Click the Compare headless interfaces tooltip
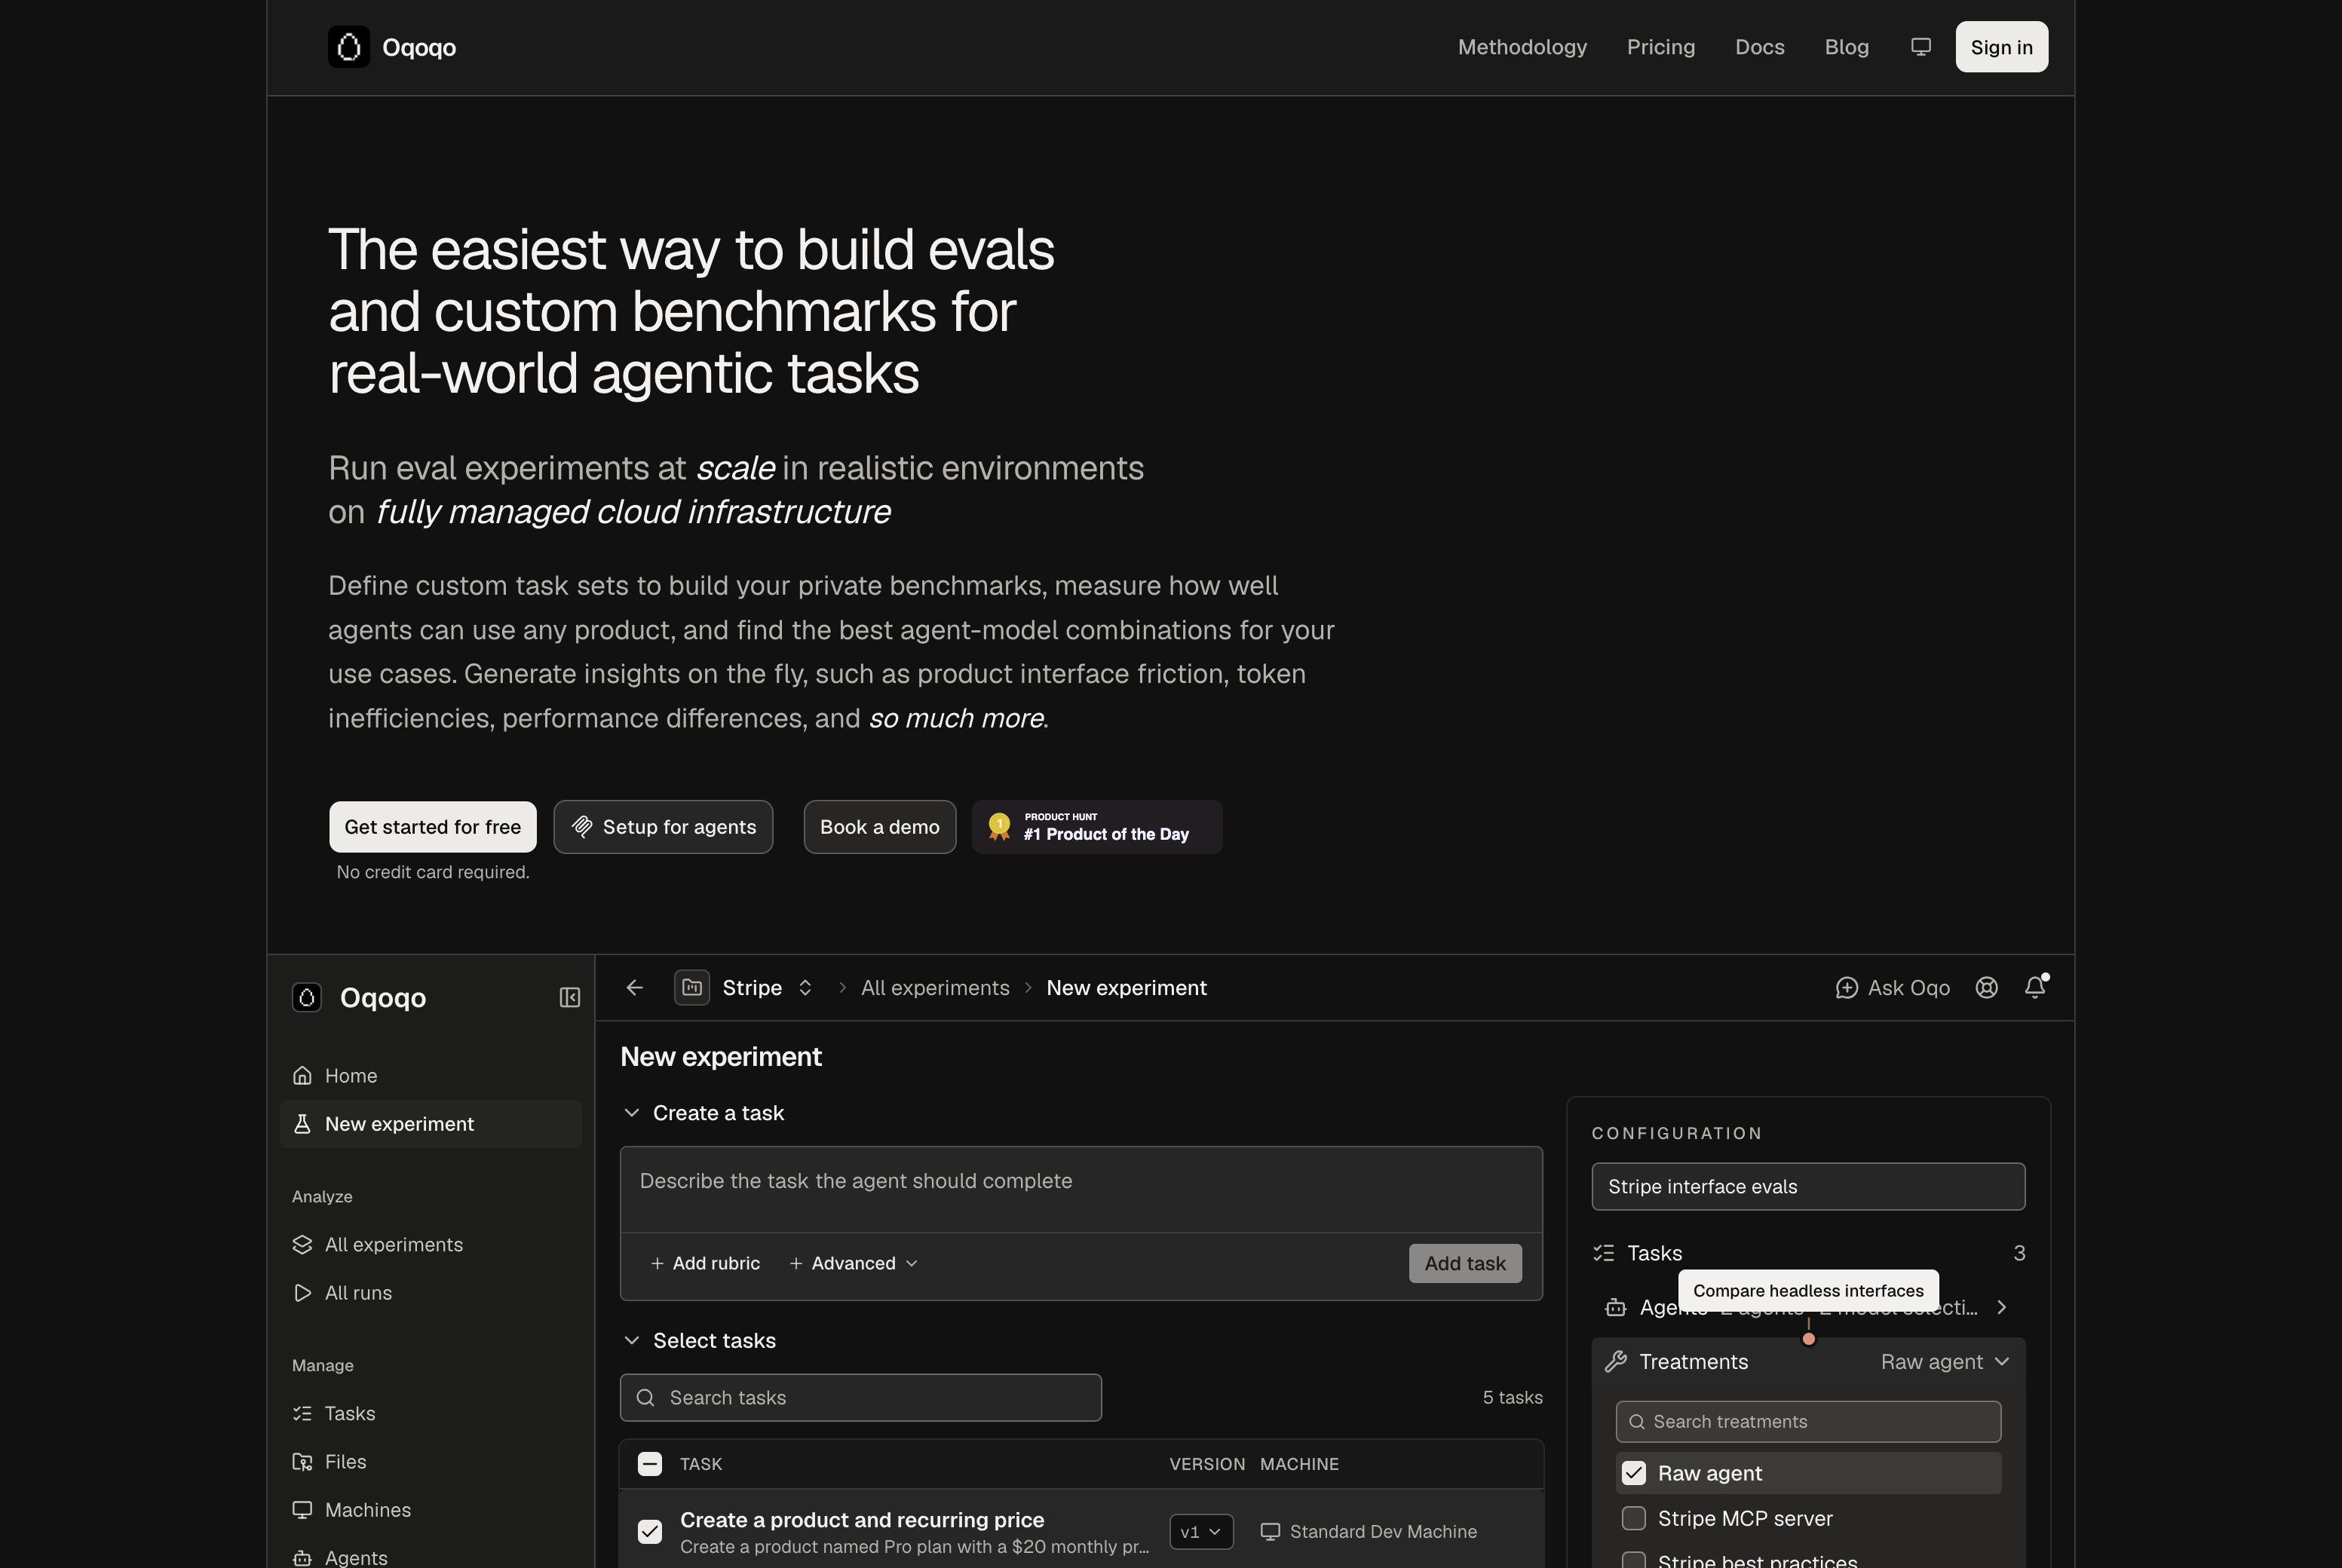The image size is (2342, 1568). tap(1808, 1291)
